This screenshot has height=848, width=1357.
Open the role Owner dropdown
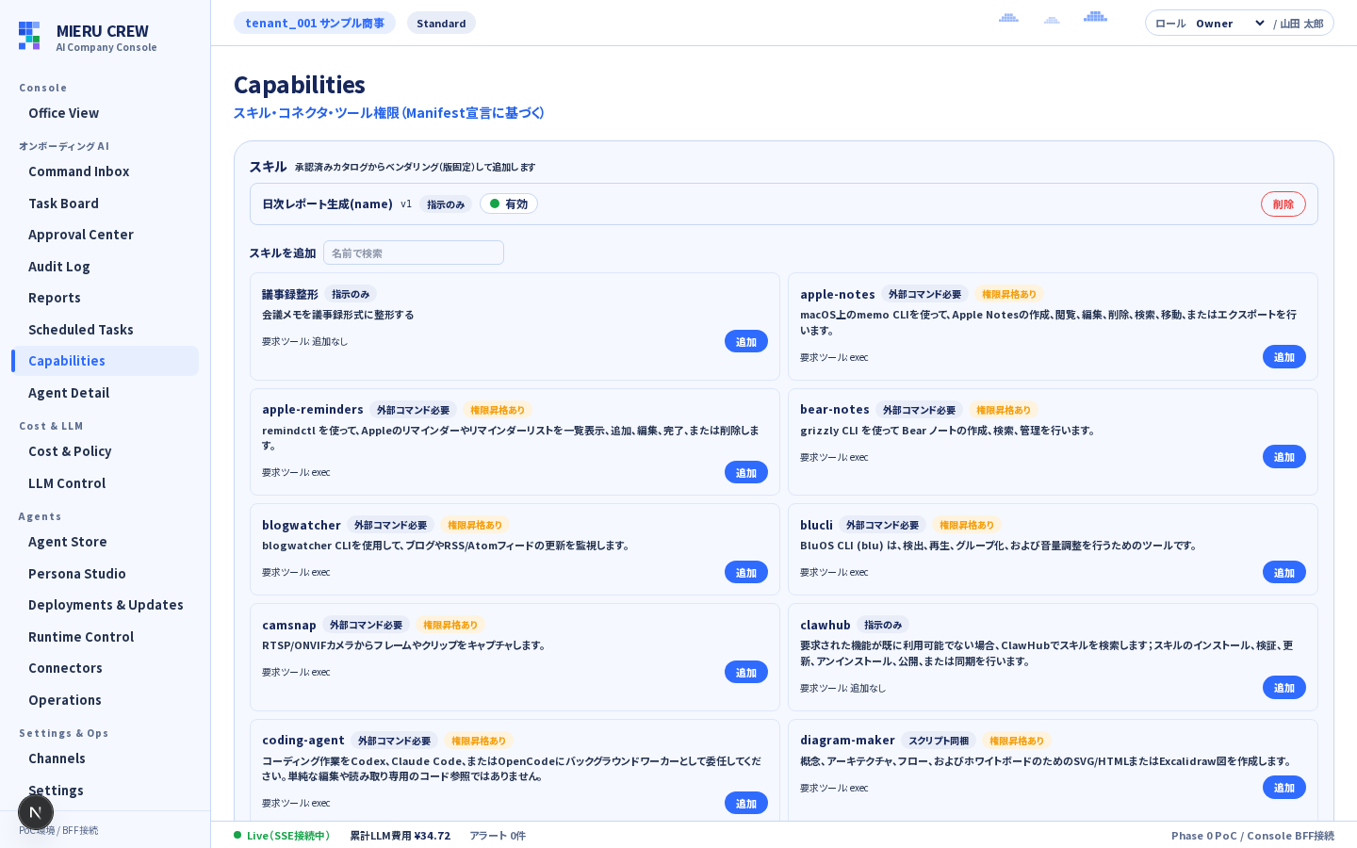(x=1231, y=24)
